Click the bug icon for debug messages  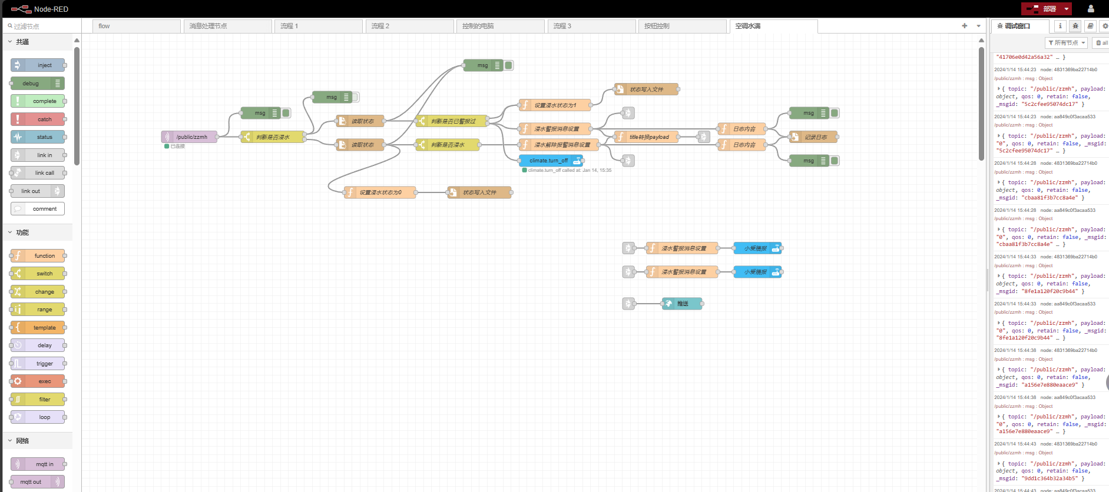coord(1075,26)
